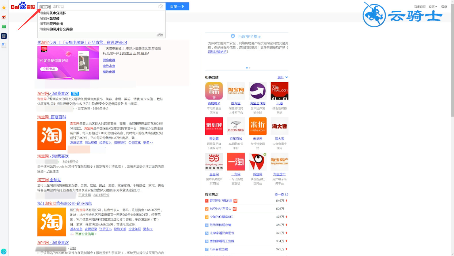454x256 pixels.
Task: Open 电热水壶 ad sublink
Action: pos(109,66)
